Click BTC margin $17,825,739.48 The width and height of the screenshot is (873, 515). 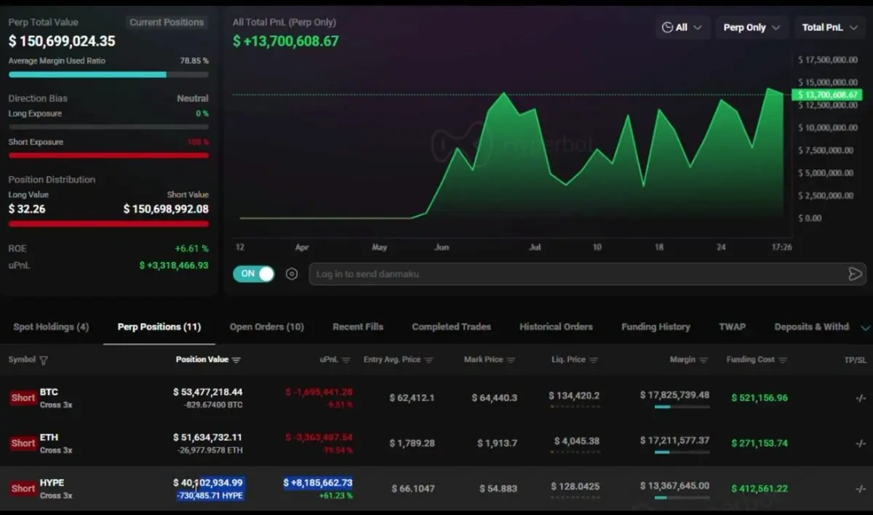(x=674, y=395)
